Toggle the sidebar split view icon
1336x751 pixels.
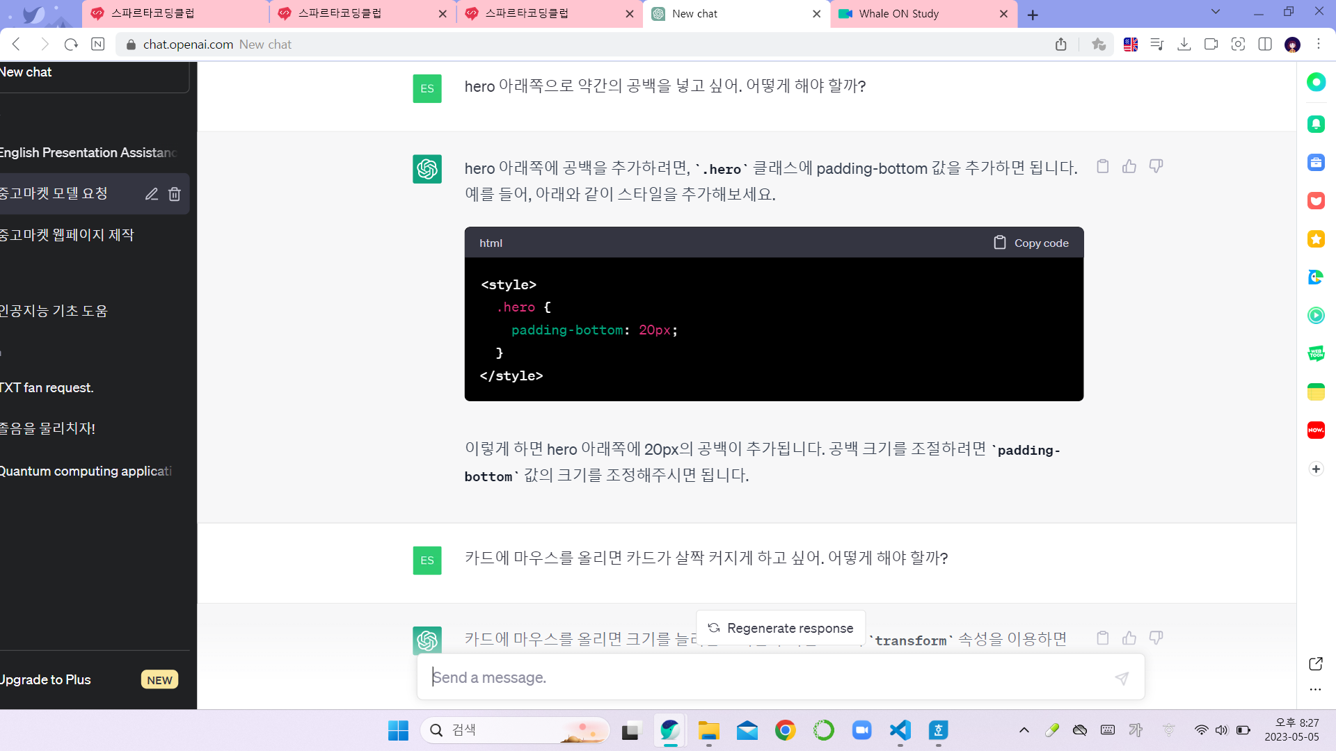coord(1265,45)
